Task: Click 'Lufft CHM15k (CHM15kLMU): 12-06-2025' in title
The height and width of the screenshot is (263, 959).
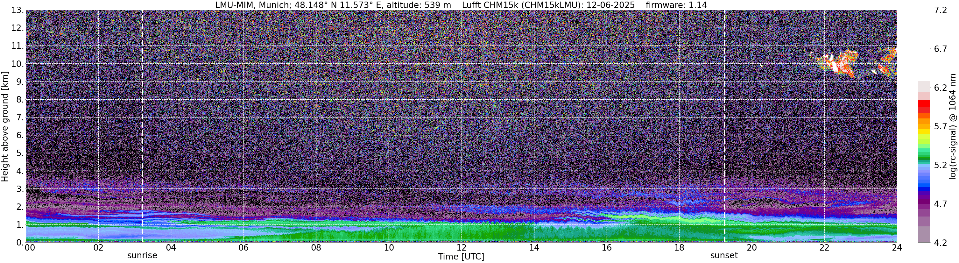Action: tap(548, 5)
